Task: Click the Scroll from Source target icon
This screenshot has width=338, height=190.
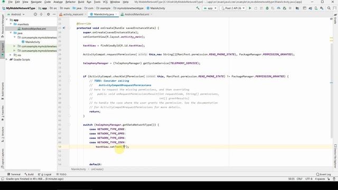Action: point(35,14)
